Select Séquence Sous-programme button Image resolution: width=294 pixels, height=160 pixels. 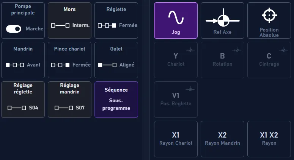tap(116, 100)
